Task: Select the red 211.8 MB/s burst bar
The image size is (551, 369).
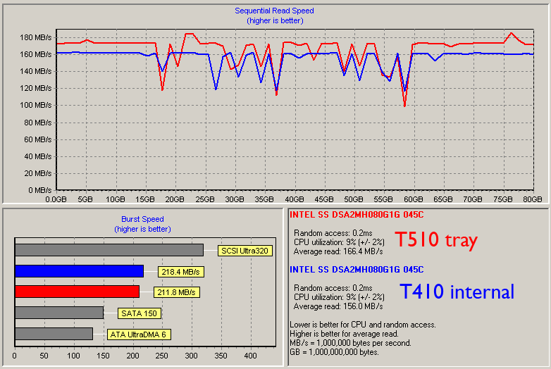Action: 78,292
